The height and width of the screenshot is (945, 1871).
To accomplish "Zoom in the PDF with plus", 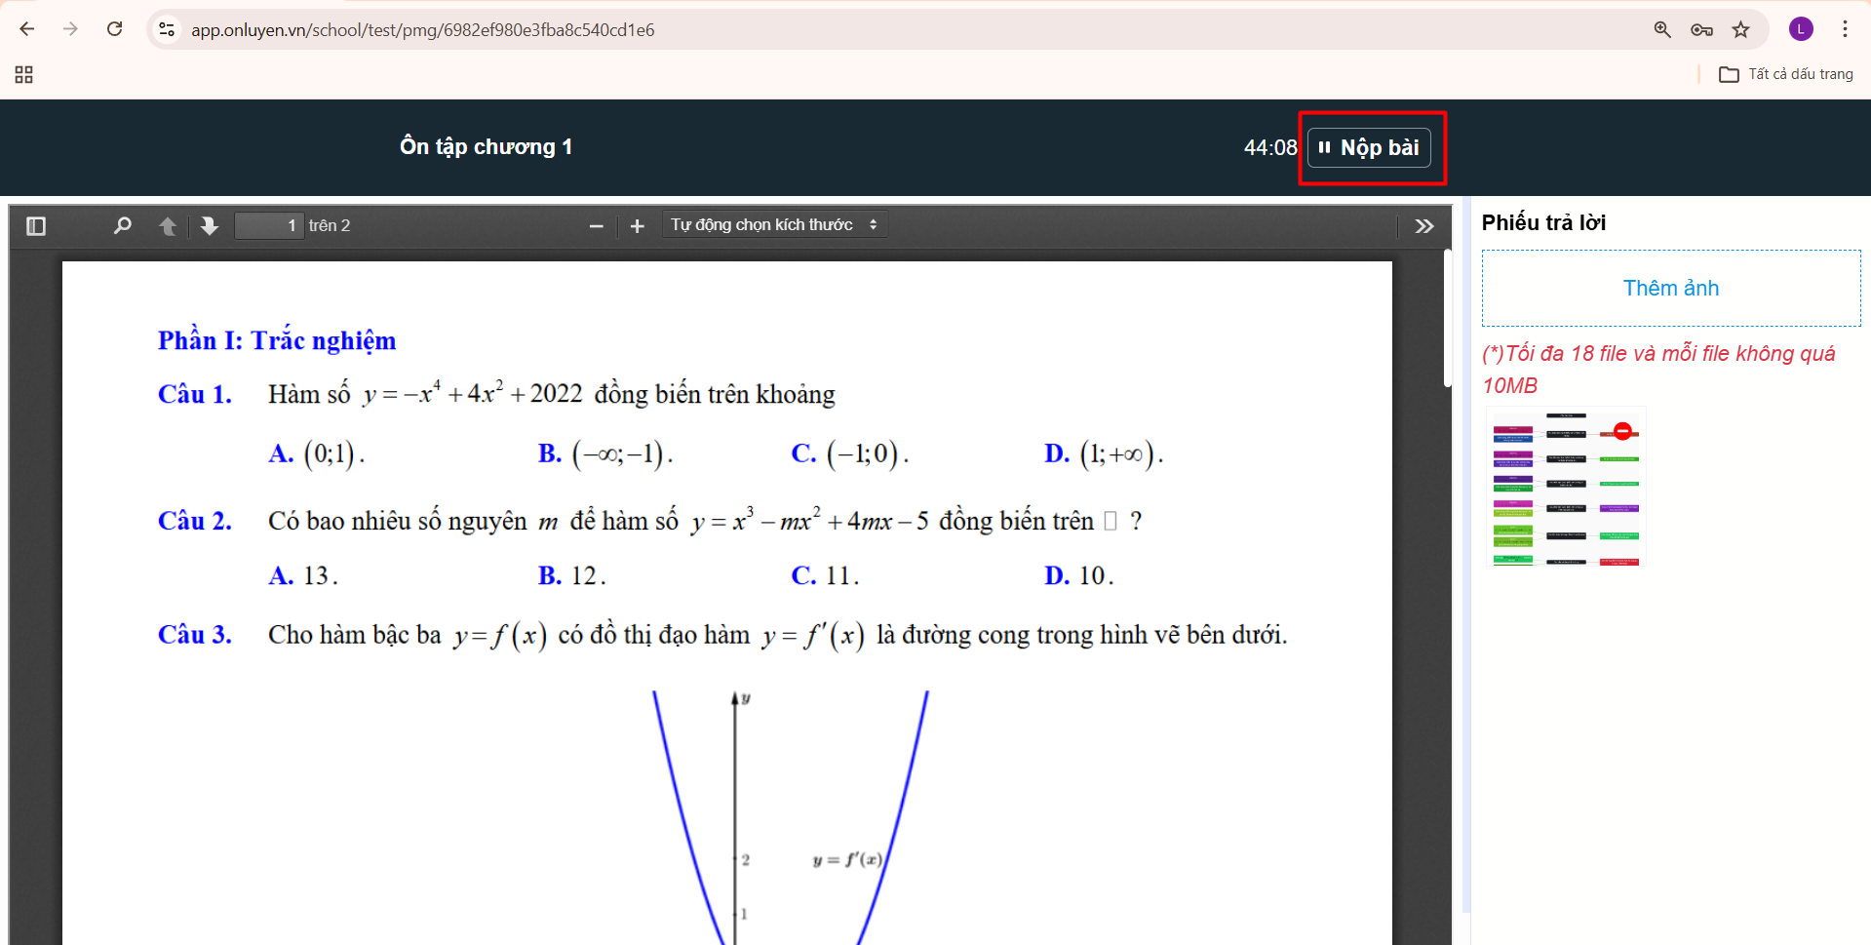I will [638, 226].
